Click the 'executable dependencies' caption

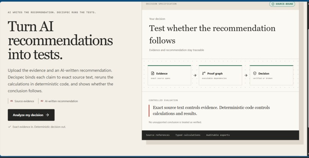[x=214, y=78]
